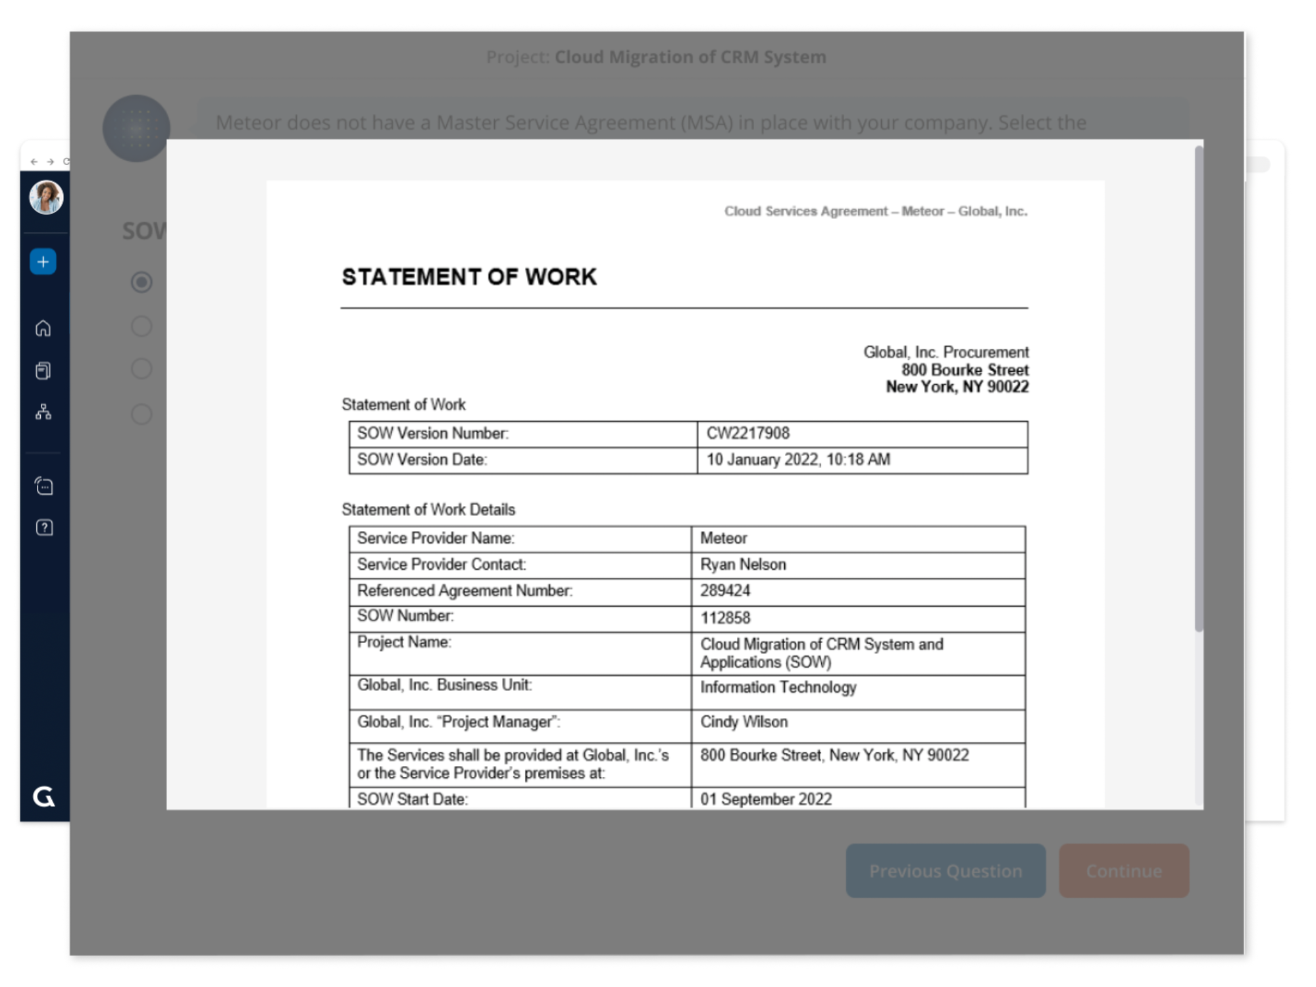The width and height of the screenshot is (1316, 987).
Task: Select the fourth radio option
Action: coord(141,414)
